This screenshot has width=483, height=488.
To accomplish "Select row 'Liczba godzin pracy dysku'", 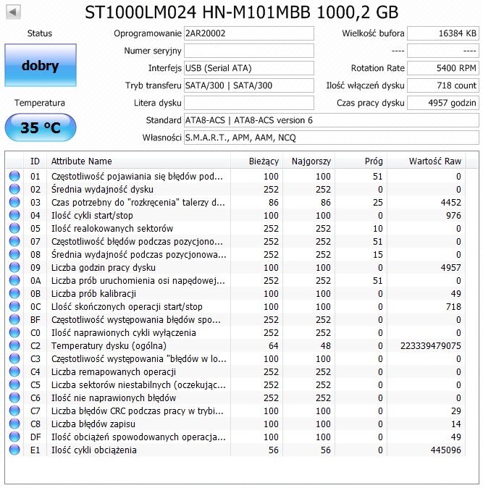I will [x=235, y=268].
